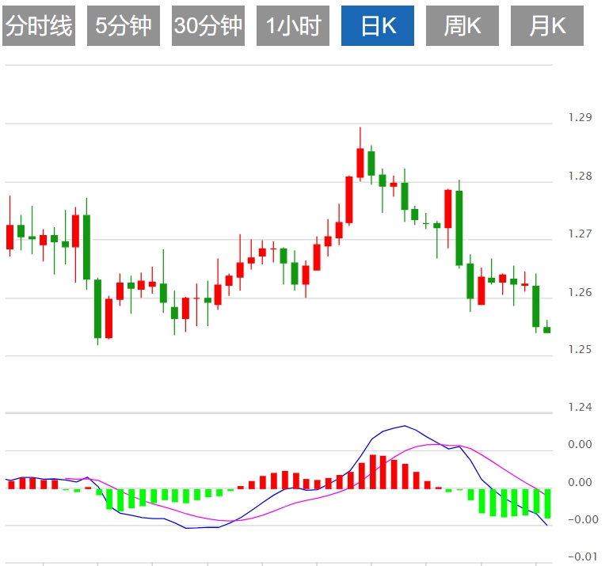Select the 5分钟 interval tab
Image resolution: width=609 pixels, height=566 pixels.
click(x=124, y=25)
